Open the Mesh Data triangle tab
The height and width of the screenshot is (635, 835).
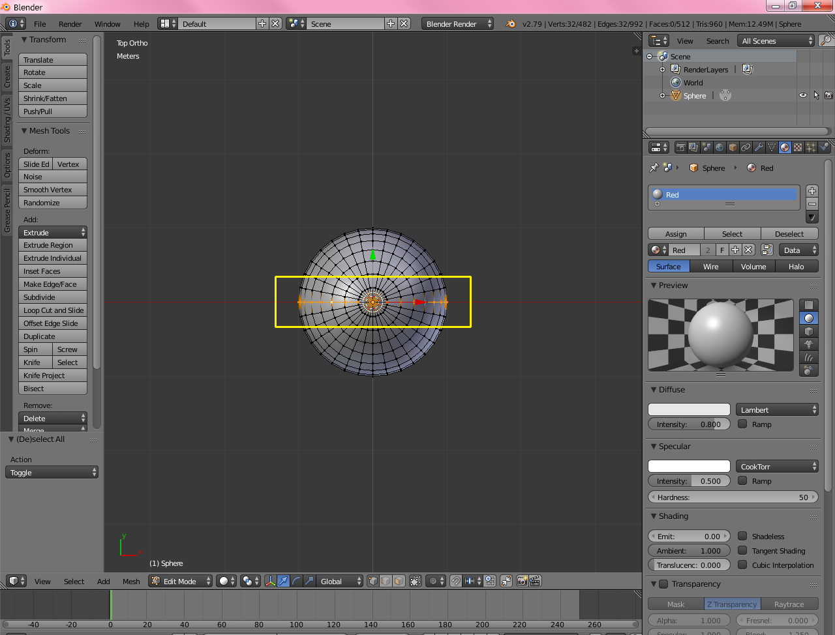click(772, 147)
